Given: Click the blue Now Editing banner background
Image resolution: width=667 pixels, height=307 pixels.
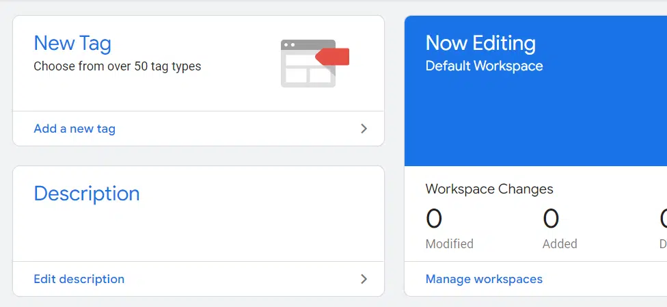Looking at the screenshot, I should pyautogui.click(x=547, y=123).
